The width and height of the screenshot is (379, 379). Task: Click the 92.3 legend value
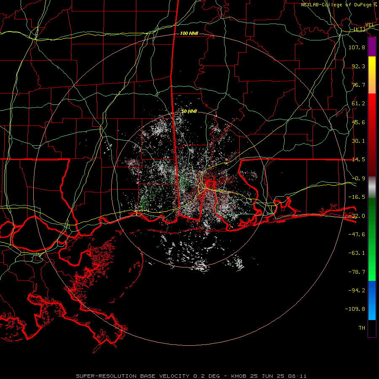pos(358,66)
